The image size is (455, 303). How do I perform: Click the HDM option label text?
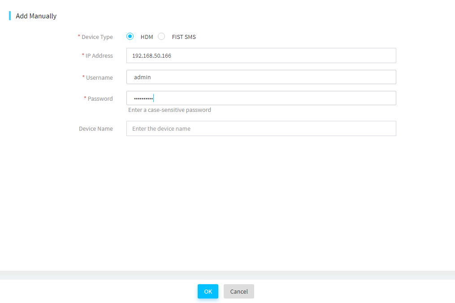coord(147,37)
